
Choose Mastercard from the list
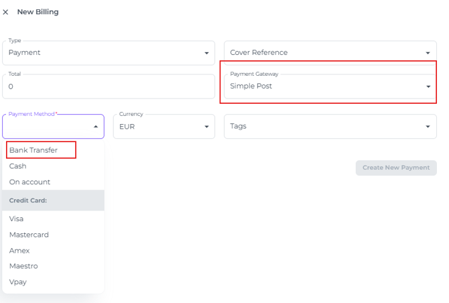[x=29, y=235]
